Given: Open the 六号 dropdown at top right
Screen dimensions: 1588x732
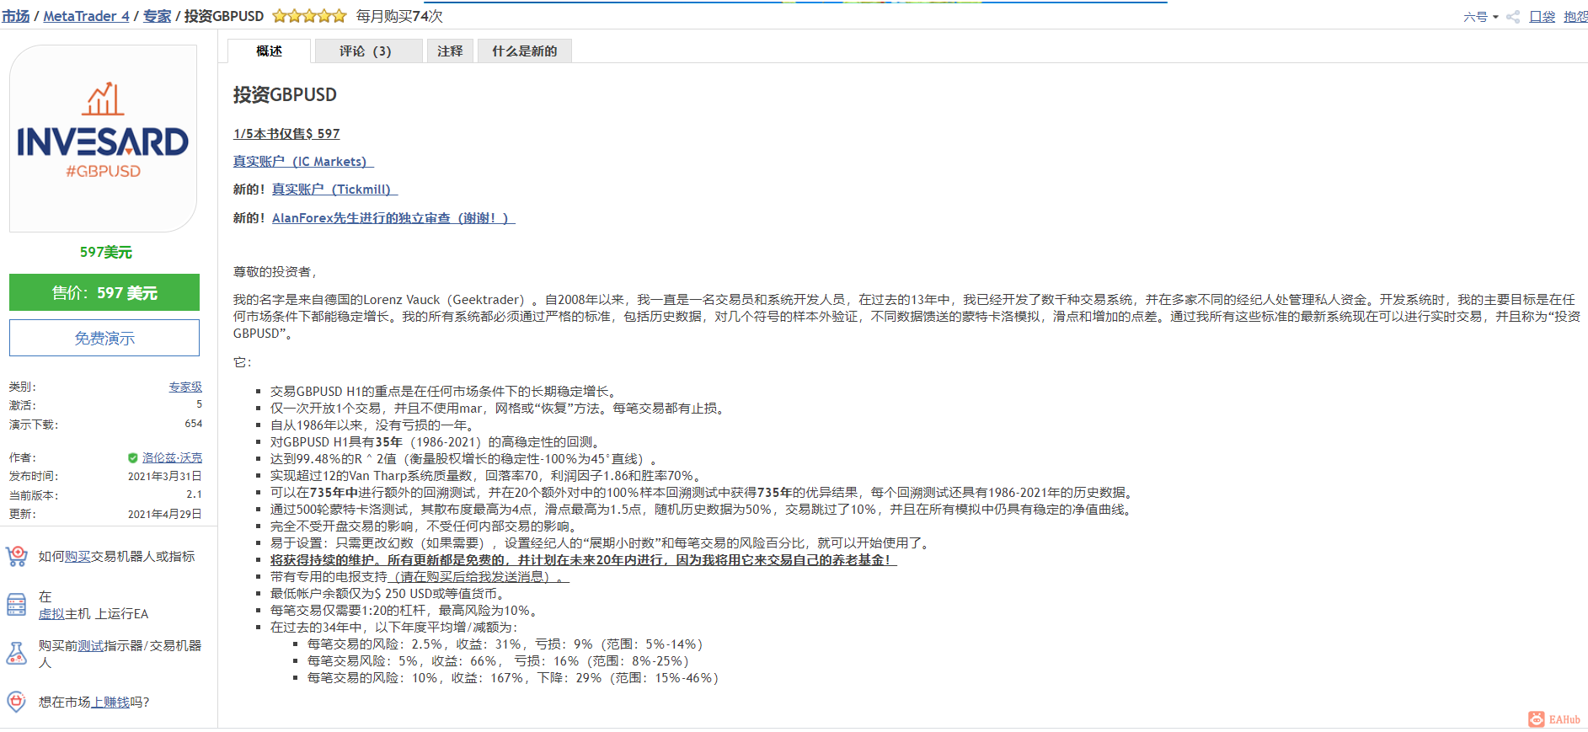Looking at the screenshot, I should tap(1480, 17).
